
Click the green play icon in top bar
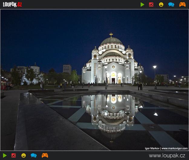(142, 5)
